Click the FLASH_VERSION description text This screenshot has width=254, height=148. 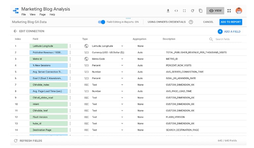[x=175, y=117]
